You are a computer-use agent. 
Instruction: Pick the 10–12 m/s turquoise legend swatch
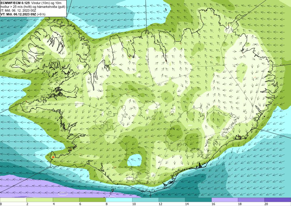(x=145, y=200)
